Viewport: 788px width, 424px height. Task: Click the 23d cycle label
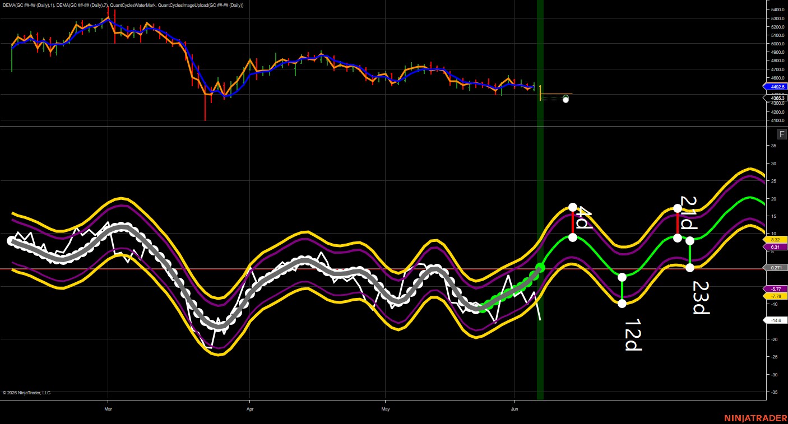701,297
